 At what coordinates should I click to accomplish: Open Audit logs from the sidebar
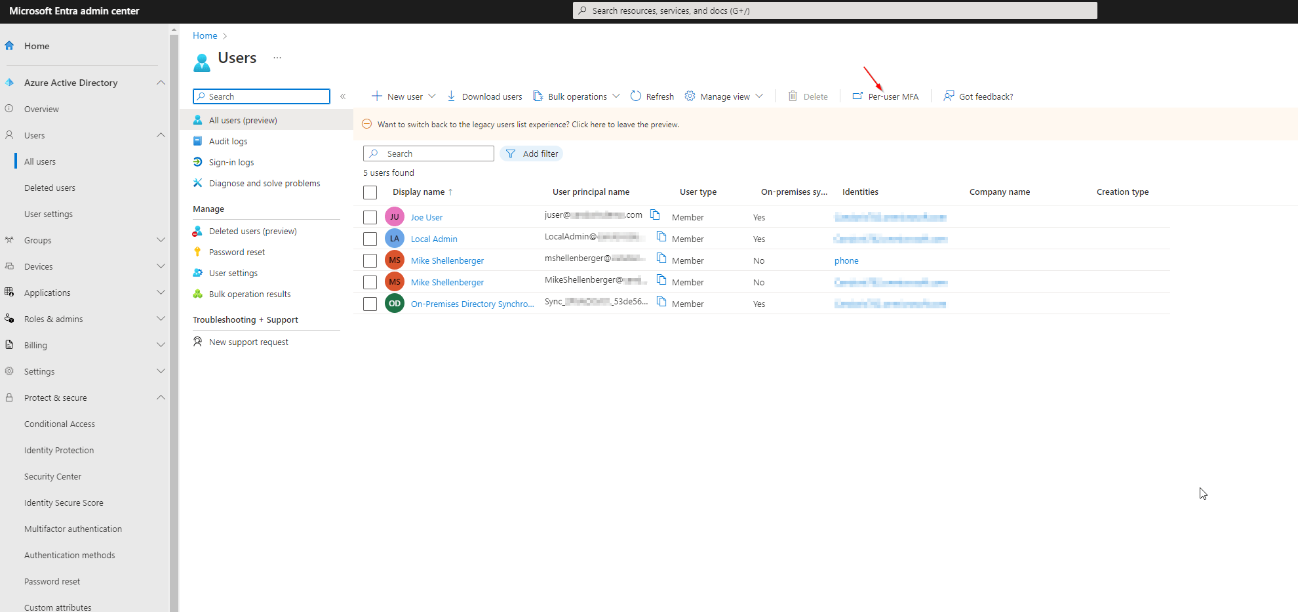[x=228, y=140]
